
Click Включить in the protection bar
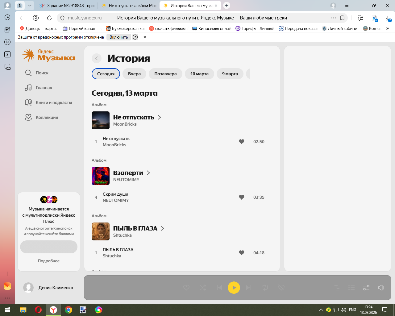pyautogui.click(x=119, y=37)
